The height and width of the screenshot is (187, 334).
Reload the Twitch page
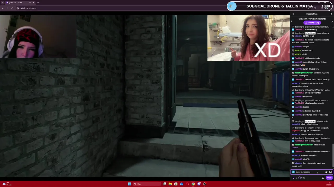(12, 8)
